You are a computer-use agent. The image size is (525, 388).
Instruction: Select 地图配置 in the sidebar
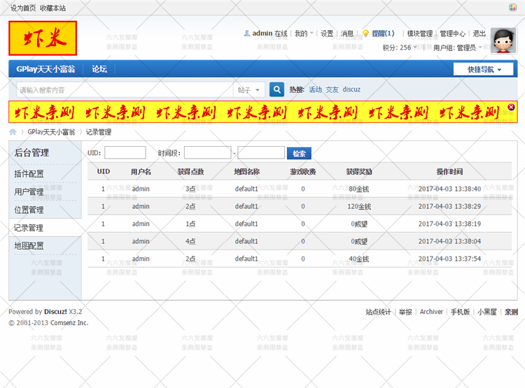29,246
